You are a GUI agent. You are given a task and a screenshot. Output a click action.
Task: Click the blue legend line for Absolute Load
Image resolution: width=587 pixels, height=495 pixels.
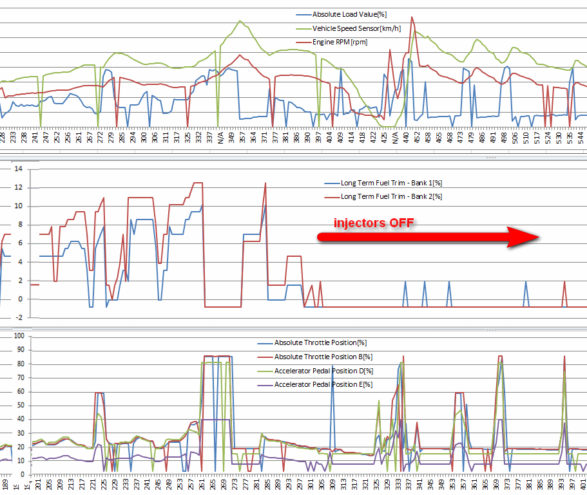pyautogui.click(x=303, y=15)
